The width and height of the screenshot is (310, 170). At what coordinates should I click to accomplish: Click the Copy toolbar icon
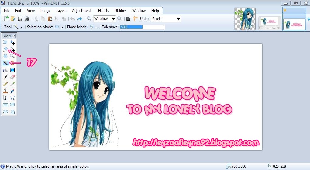coord(43,19)
